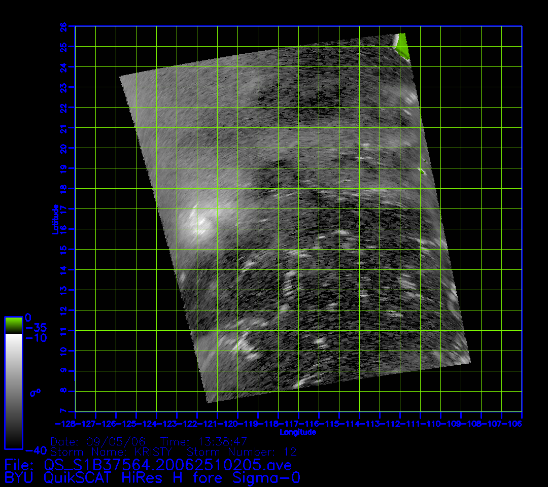Click the small green island on swath edge
Screen dimensions: 548x487
tap(421, 171)
